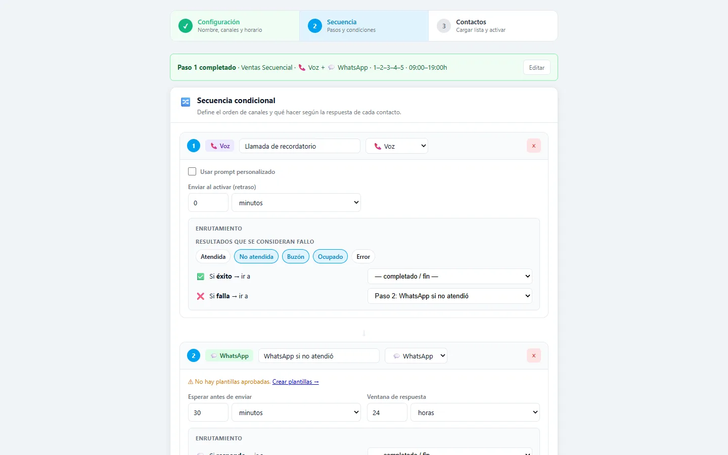Select the Secuencia step tab
The height and width of the screenshot is (455, 728).
click(364, 26)
